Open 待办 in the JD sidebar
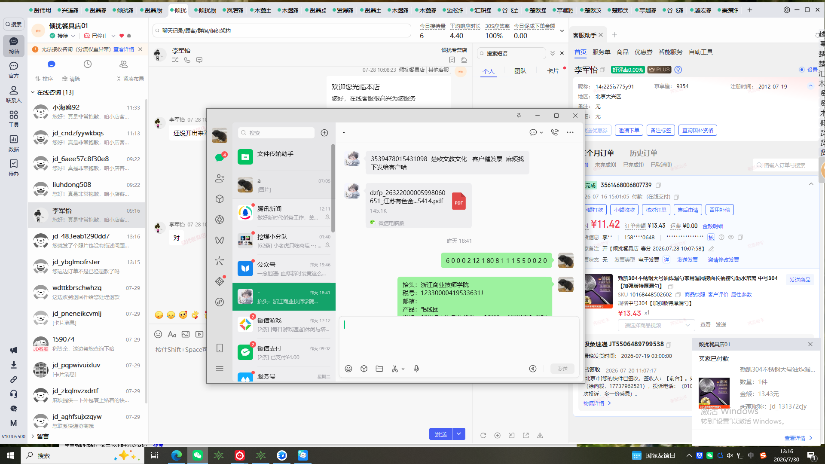 click(x=14, y=168)
